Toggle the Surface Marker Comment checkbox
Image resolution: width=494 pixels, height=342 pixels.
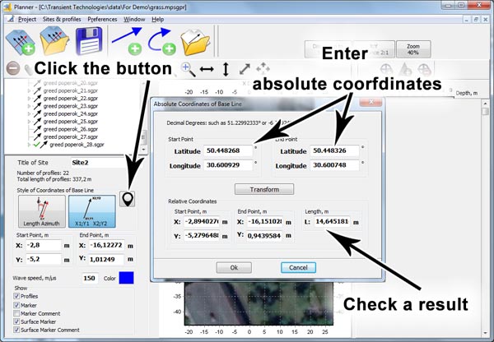(16, 330)
